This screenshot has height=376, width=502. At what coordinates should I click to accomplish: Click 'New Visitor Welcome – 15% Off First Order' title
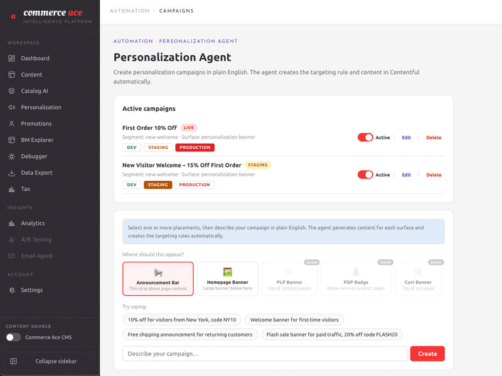point(181,165)
